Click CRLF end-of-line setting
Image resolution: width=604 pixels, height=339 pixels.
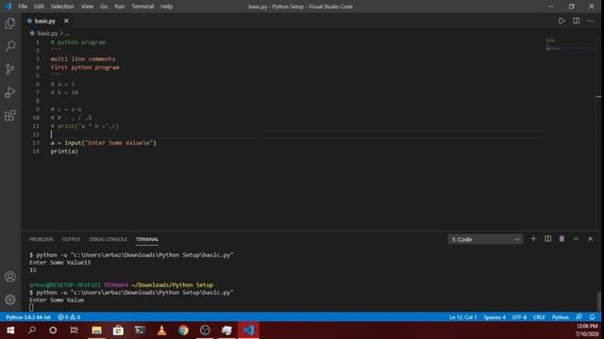pos(539,317)
